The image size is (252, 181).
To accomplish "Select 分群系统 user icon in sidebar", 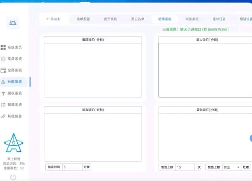I will click(x=3, y=82).
